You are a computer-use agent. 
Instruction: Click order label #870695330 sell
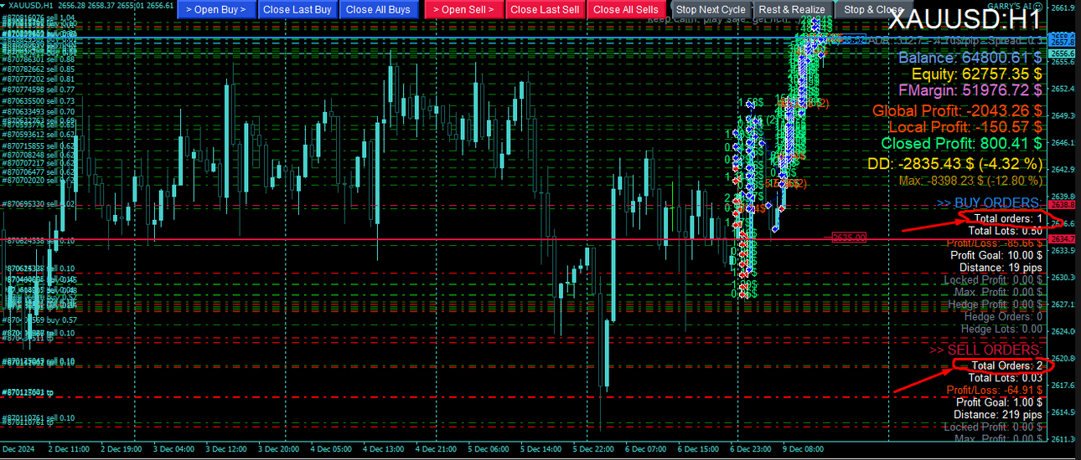coord(39,204)
